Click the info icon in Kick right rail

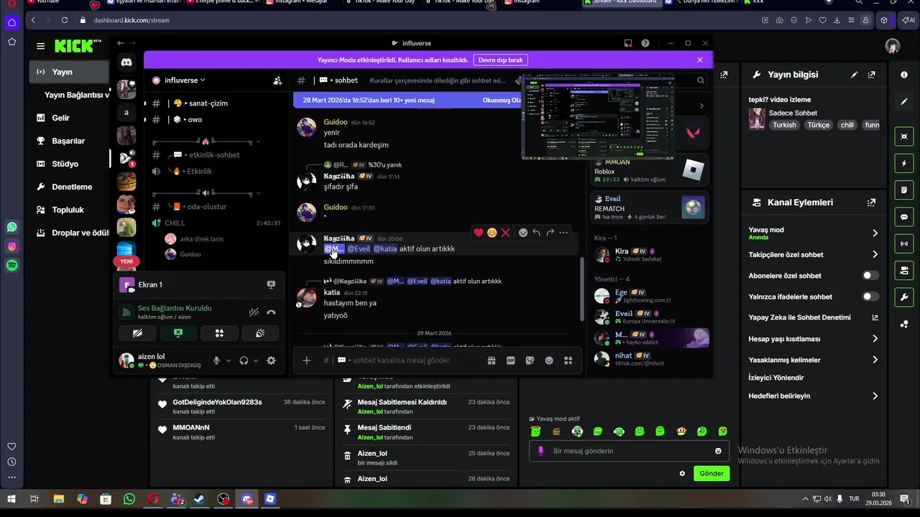point(904,75)
